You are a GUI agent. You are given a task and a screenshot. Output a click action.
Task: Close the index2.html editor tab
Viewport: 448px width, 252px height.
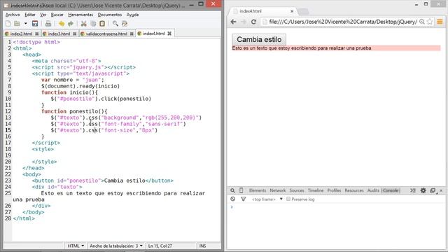(x=37, y=34)
